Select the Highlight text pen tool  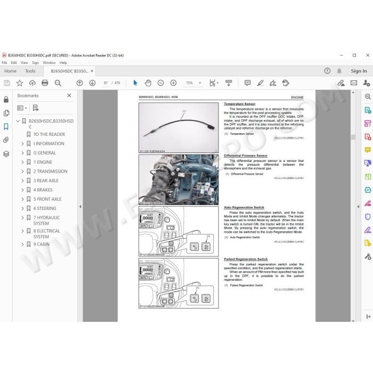260,83
